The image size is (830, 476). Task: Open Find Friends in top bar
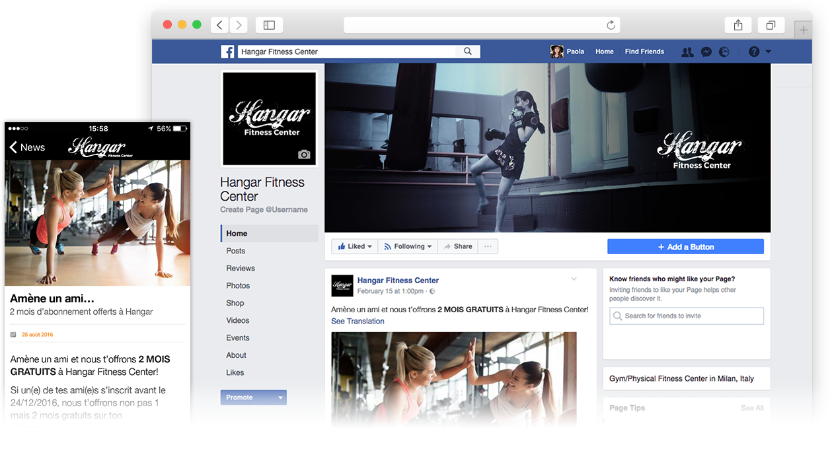[x=644, y=51]
